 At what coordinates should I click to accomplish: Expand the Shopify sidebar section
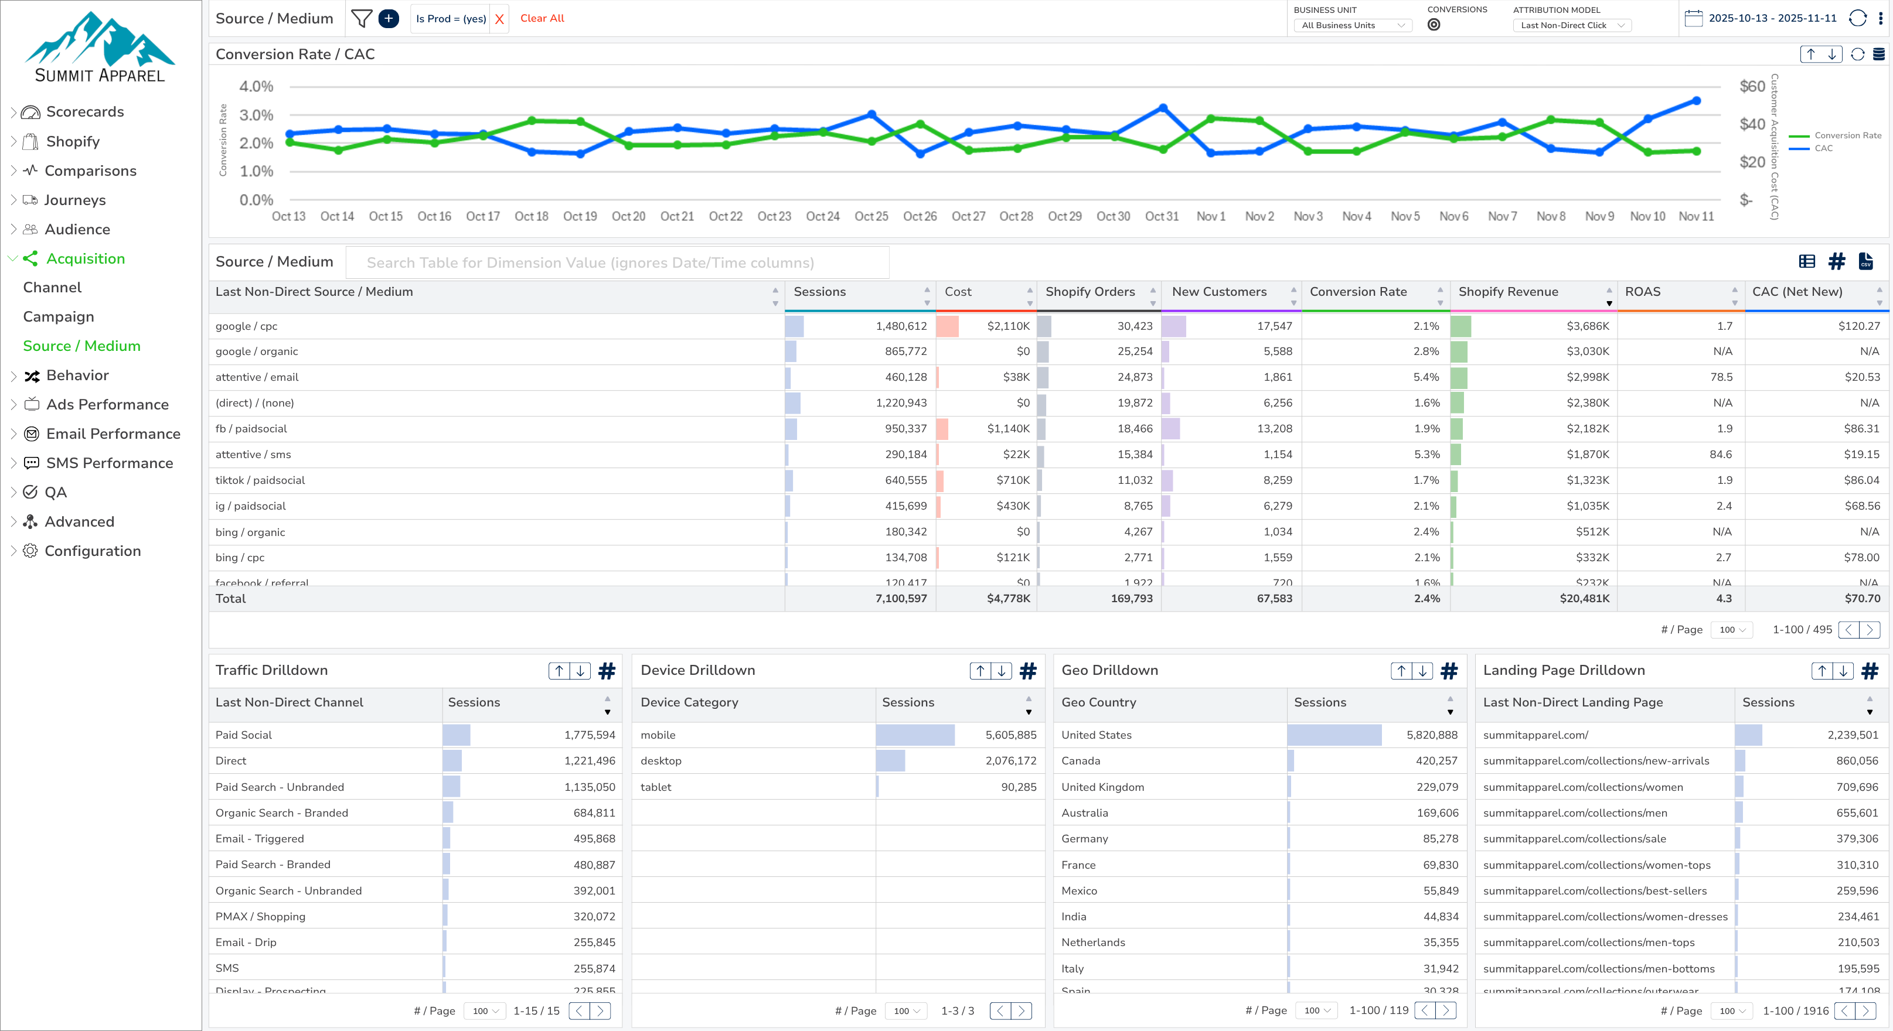pyautogui.click(x=72, y=141)
